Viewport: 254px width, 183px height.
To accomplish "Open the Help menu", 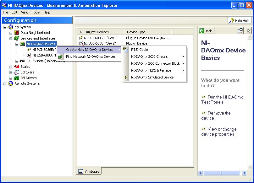I will point(47,12).
